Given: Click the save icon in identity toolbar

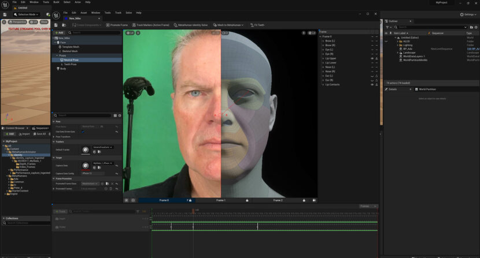Looking at the screenshot, I should (x=56, y=25).
